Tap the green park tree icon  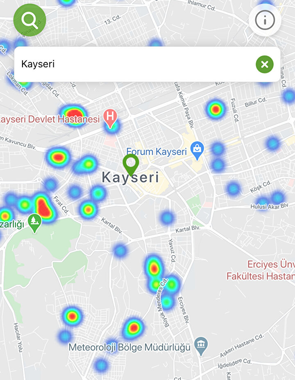(34, 222)
